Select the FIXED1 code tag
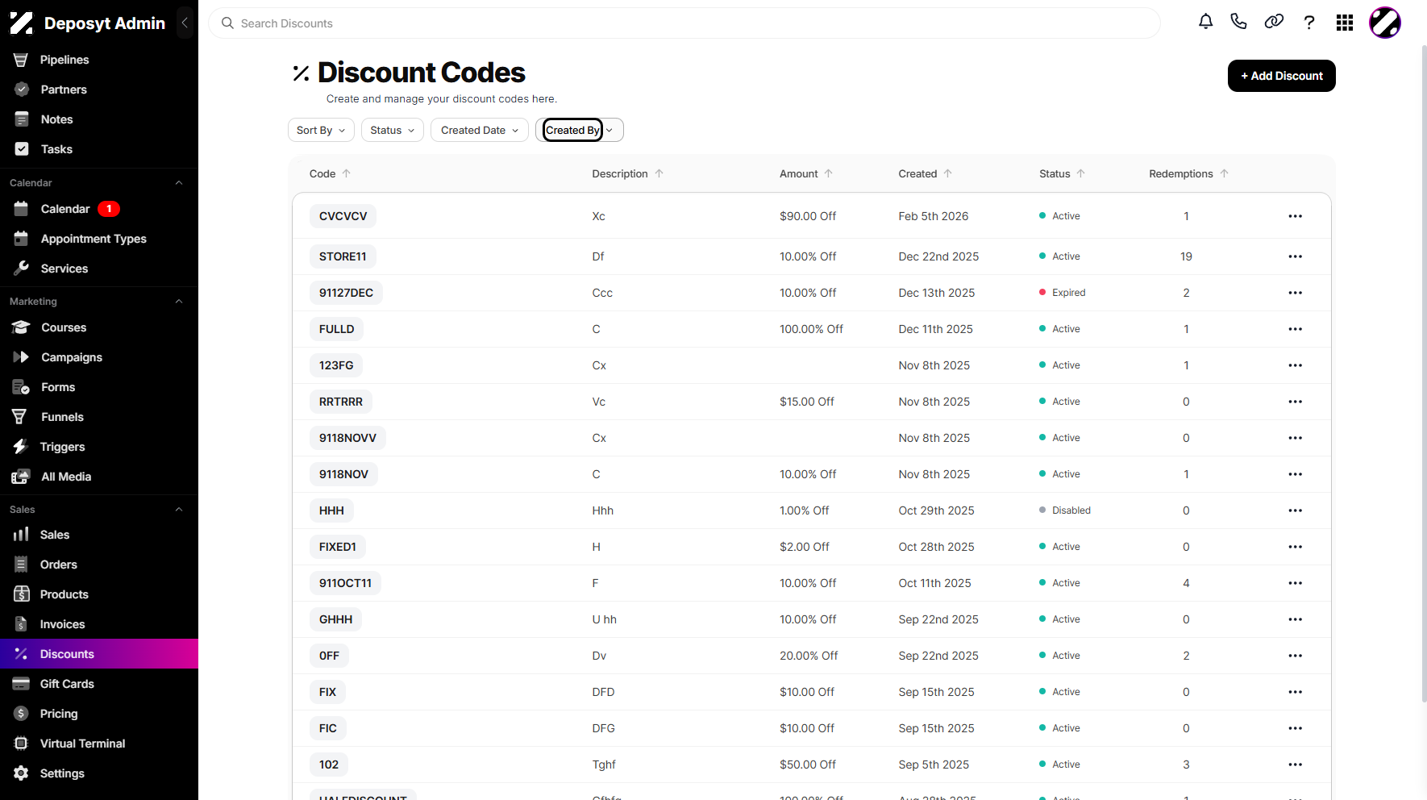Image resolution: width=1427 pixels, height=800 pixels. [338, 547]
